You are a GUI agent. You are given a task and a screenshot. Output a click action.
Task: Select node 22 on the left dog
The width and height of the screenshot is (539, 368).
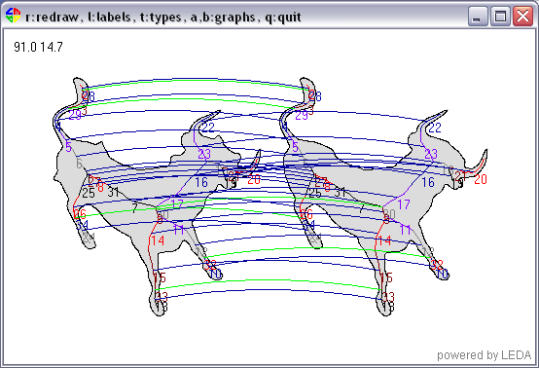click(x=208, y=128)
